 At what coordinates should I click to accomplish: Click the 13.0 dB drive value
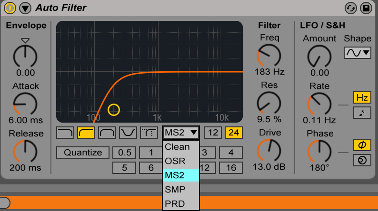pos(269,166)
